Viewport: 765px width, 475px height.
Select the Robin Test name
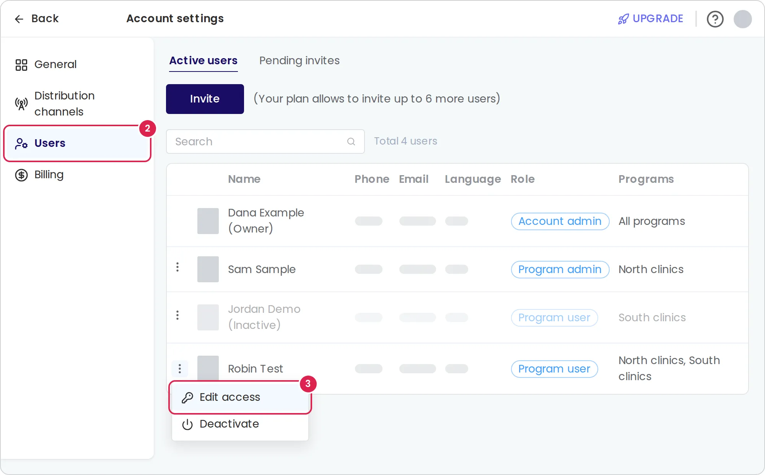pos(256,369)
